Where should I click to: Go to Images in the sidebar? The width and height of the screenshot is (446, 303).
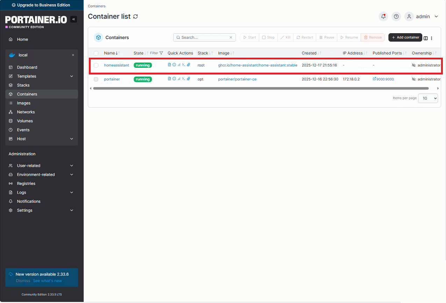coord(24,103)
